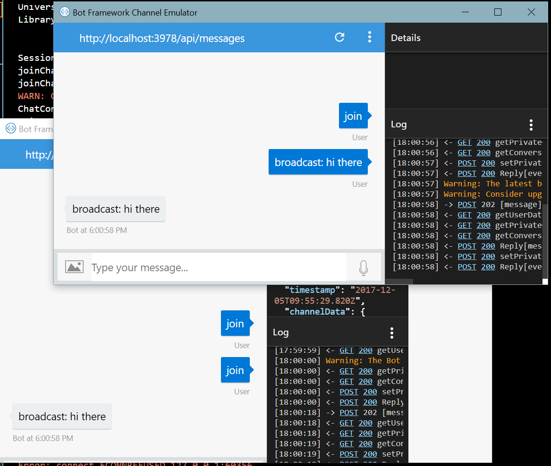Click the Type your message input field
551x466 pixels.
[x=219, y=267]
